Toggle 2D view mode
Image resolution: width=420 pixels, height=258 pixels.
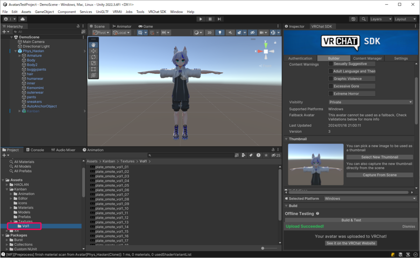pyautogui.click(x=209, y=32)
